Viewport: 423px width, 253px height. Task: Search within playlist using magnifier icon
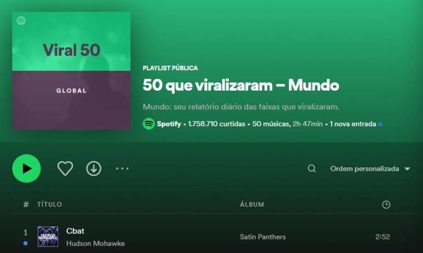pos(312,168)
